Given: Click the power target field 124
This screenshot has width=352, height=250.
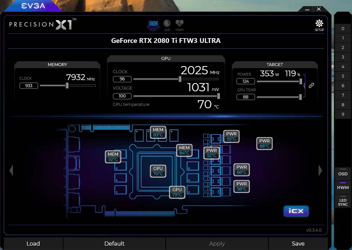Looking at the screenshot, I should pos(246,81).
